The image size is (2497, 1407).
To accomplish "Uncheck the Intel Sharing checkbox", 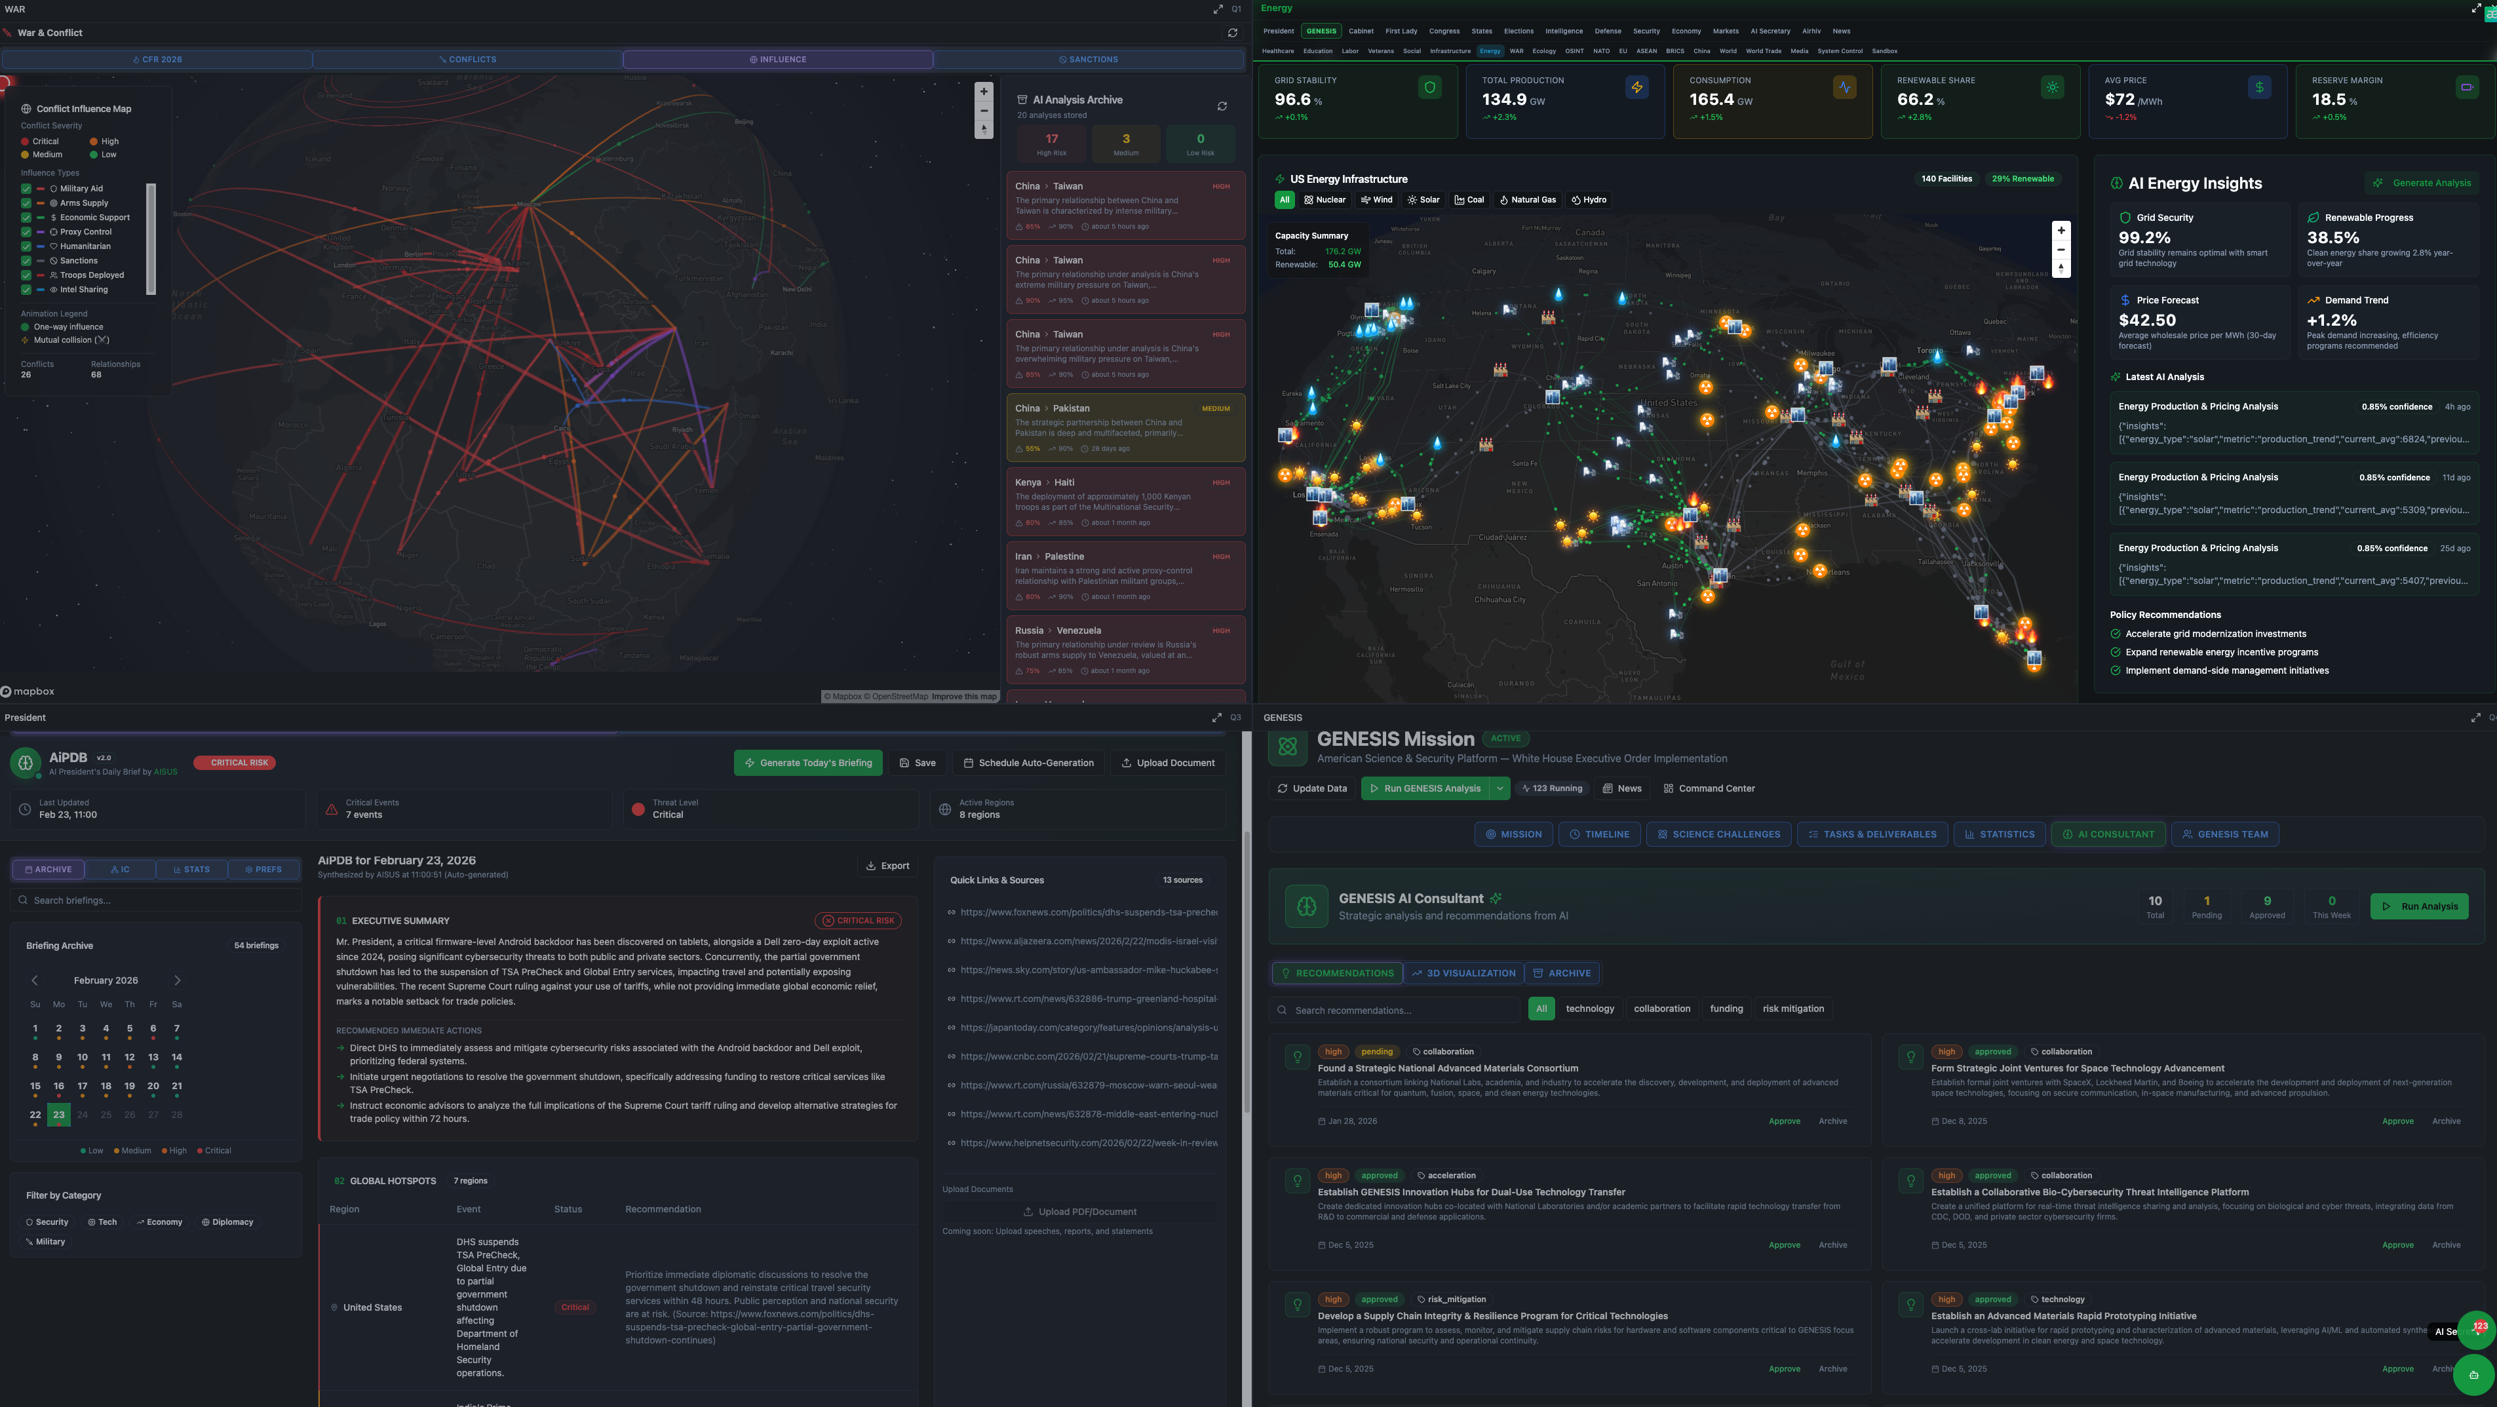I will (x=26, y=290).
